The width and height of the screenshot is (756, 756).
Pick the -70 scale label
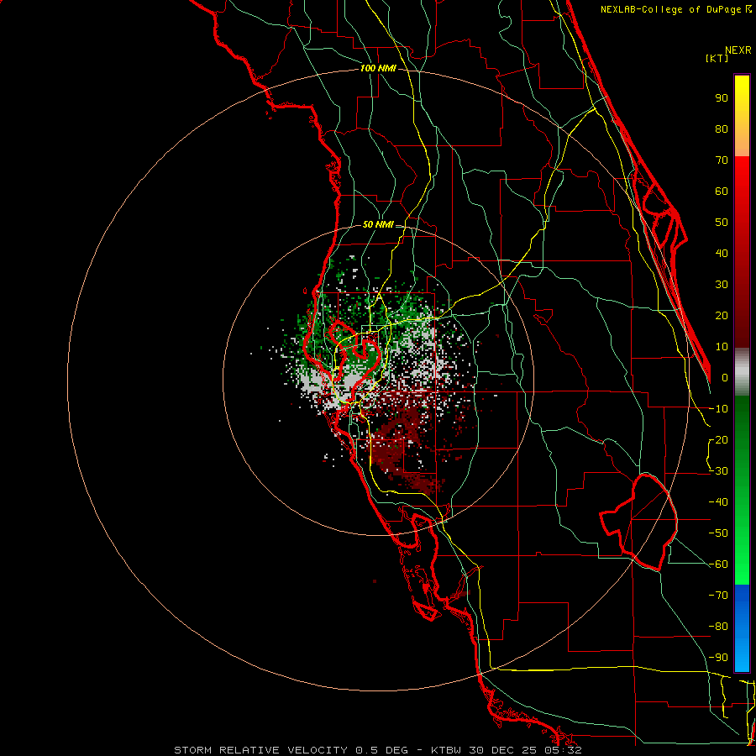tap(719, 596)
